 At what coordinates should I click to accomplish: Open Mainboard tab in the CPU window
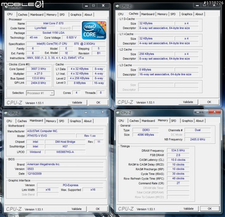pyautogui.click(x=37, y=15)
